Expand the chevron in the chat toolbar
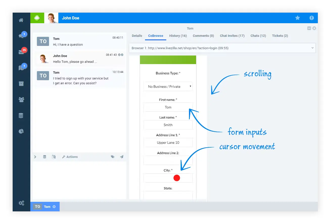 coord(35,157)
